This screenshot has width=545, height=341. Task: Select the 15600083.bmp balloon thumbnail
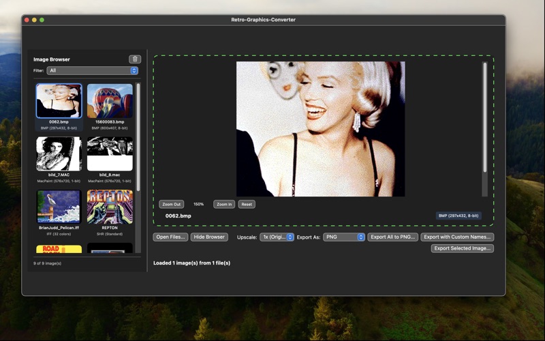[x=110, y=101]
